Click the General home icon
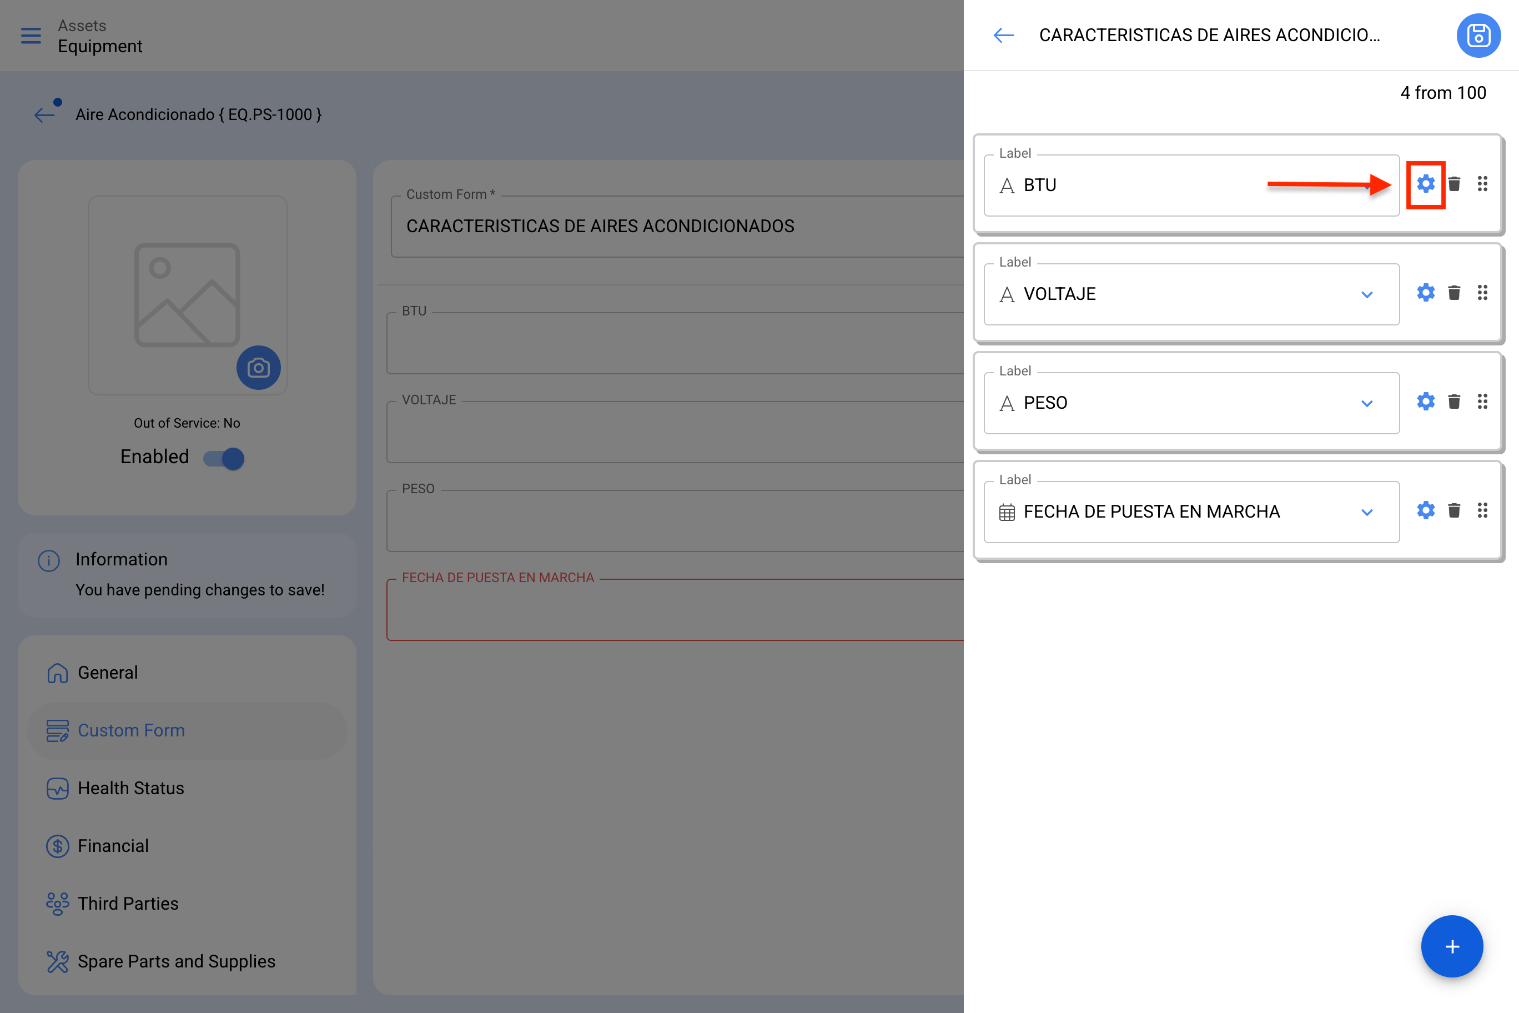The image size is (1519, 1013). click(58, 673)
